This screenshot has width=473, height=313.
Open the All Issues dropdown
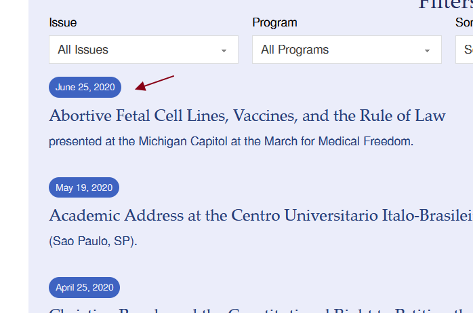pos(144,50)
